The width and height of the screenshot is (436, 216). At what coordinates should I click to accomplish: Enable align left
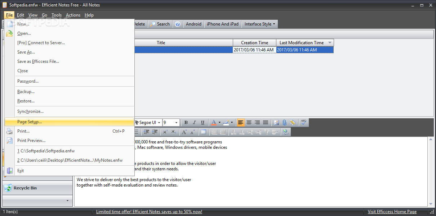241,123
